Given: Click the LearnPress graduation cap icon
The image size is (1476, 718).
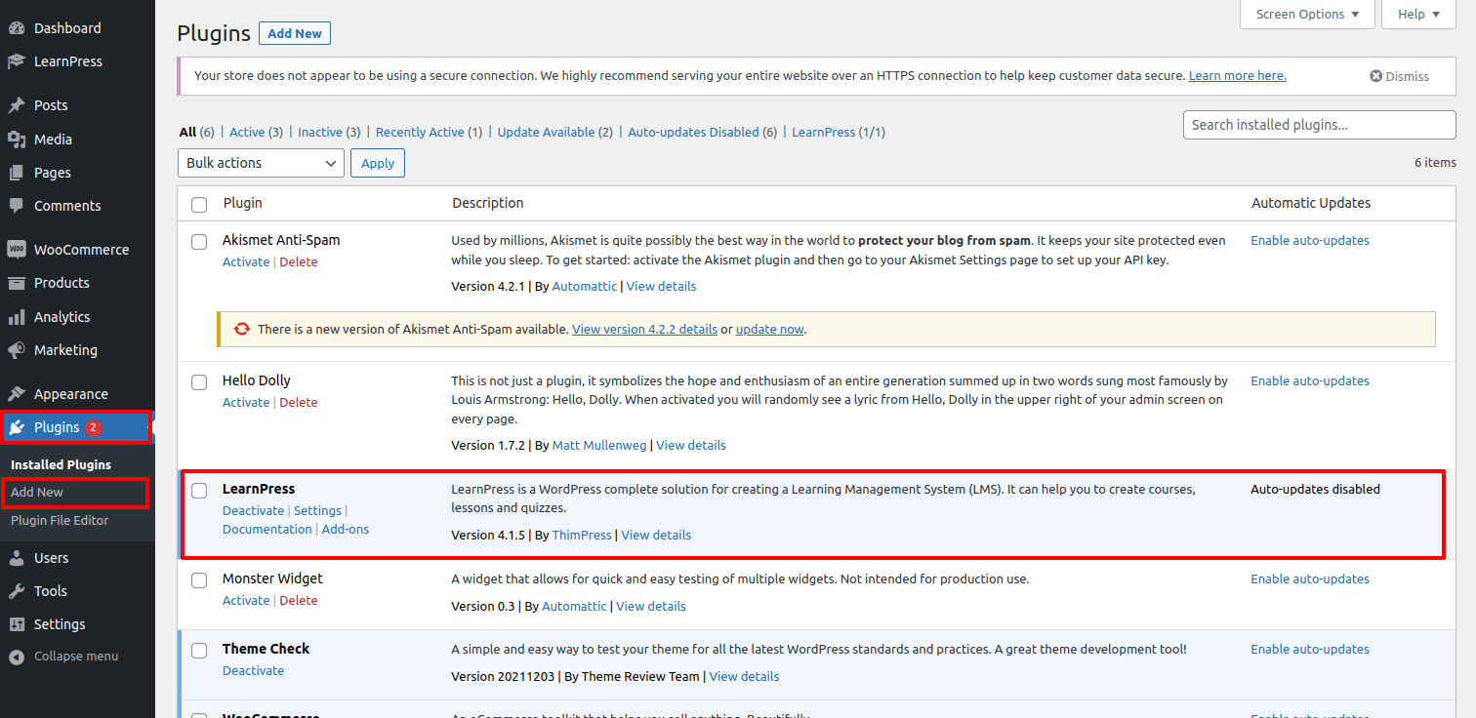Looking at the screenshot, I should point(17,61).
